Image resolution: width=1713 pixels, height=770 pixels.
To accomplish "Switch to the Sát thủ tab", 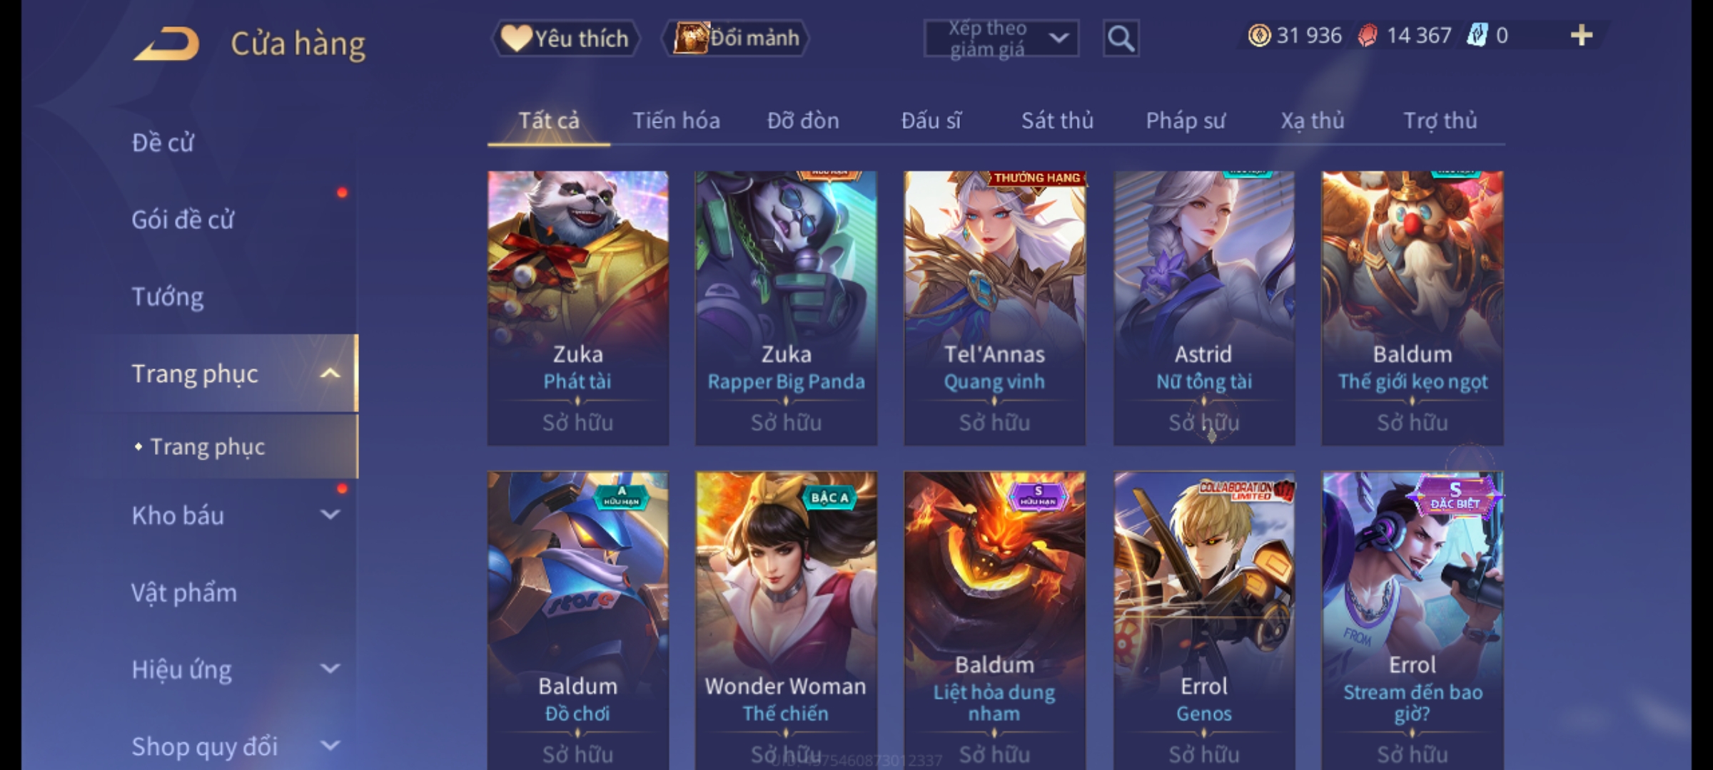I will click(1057, 120).
